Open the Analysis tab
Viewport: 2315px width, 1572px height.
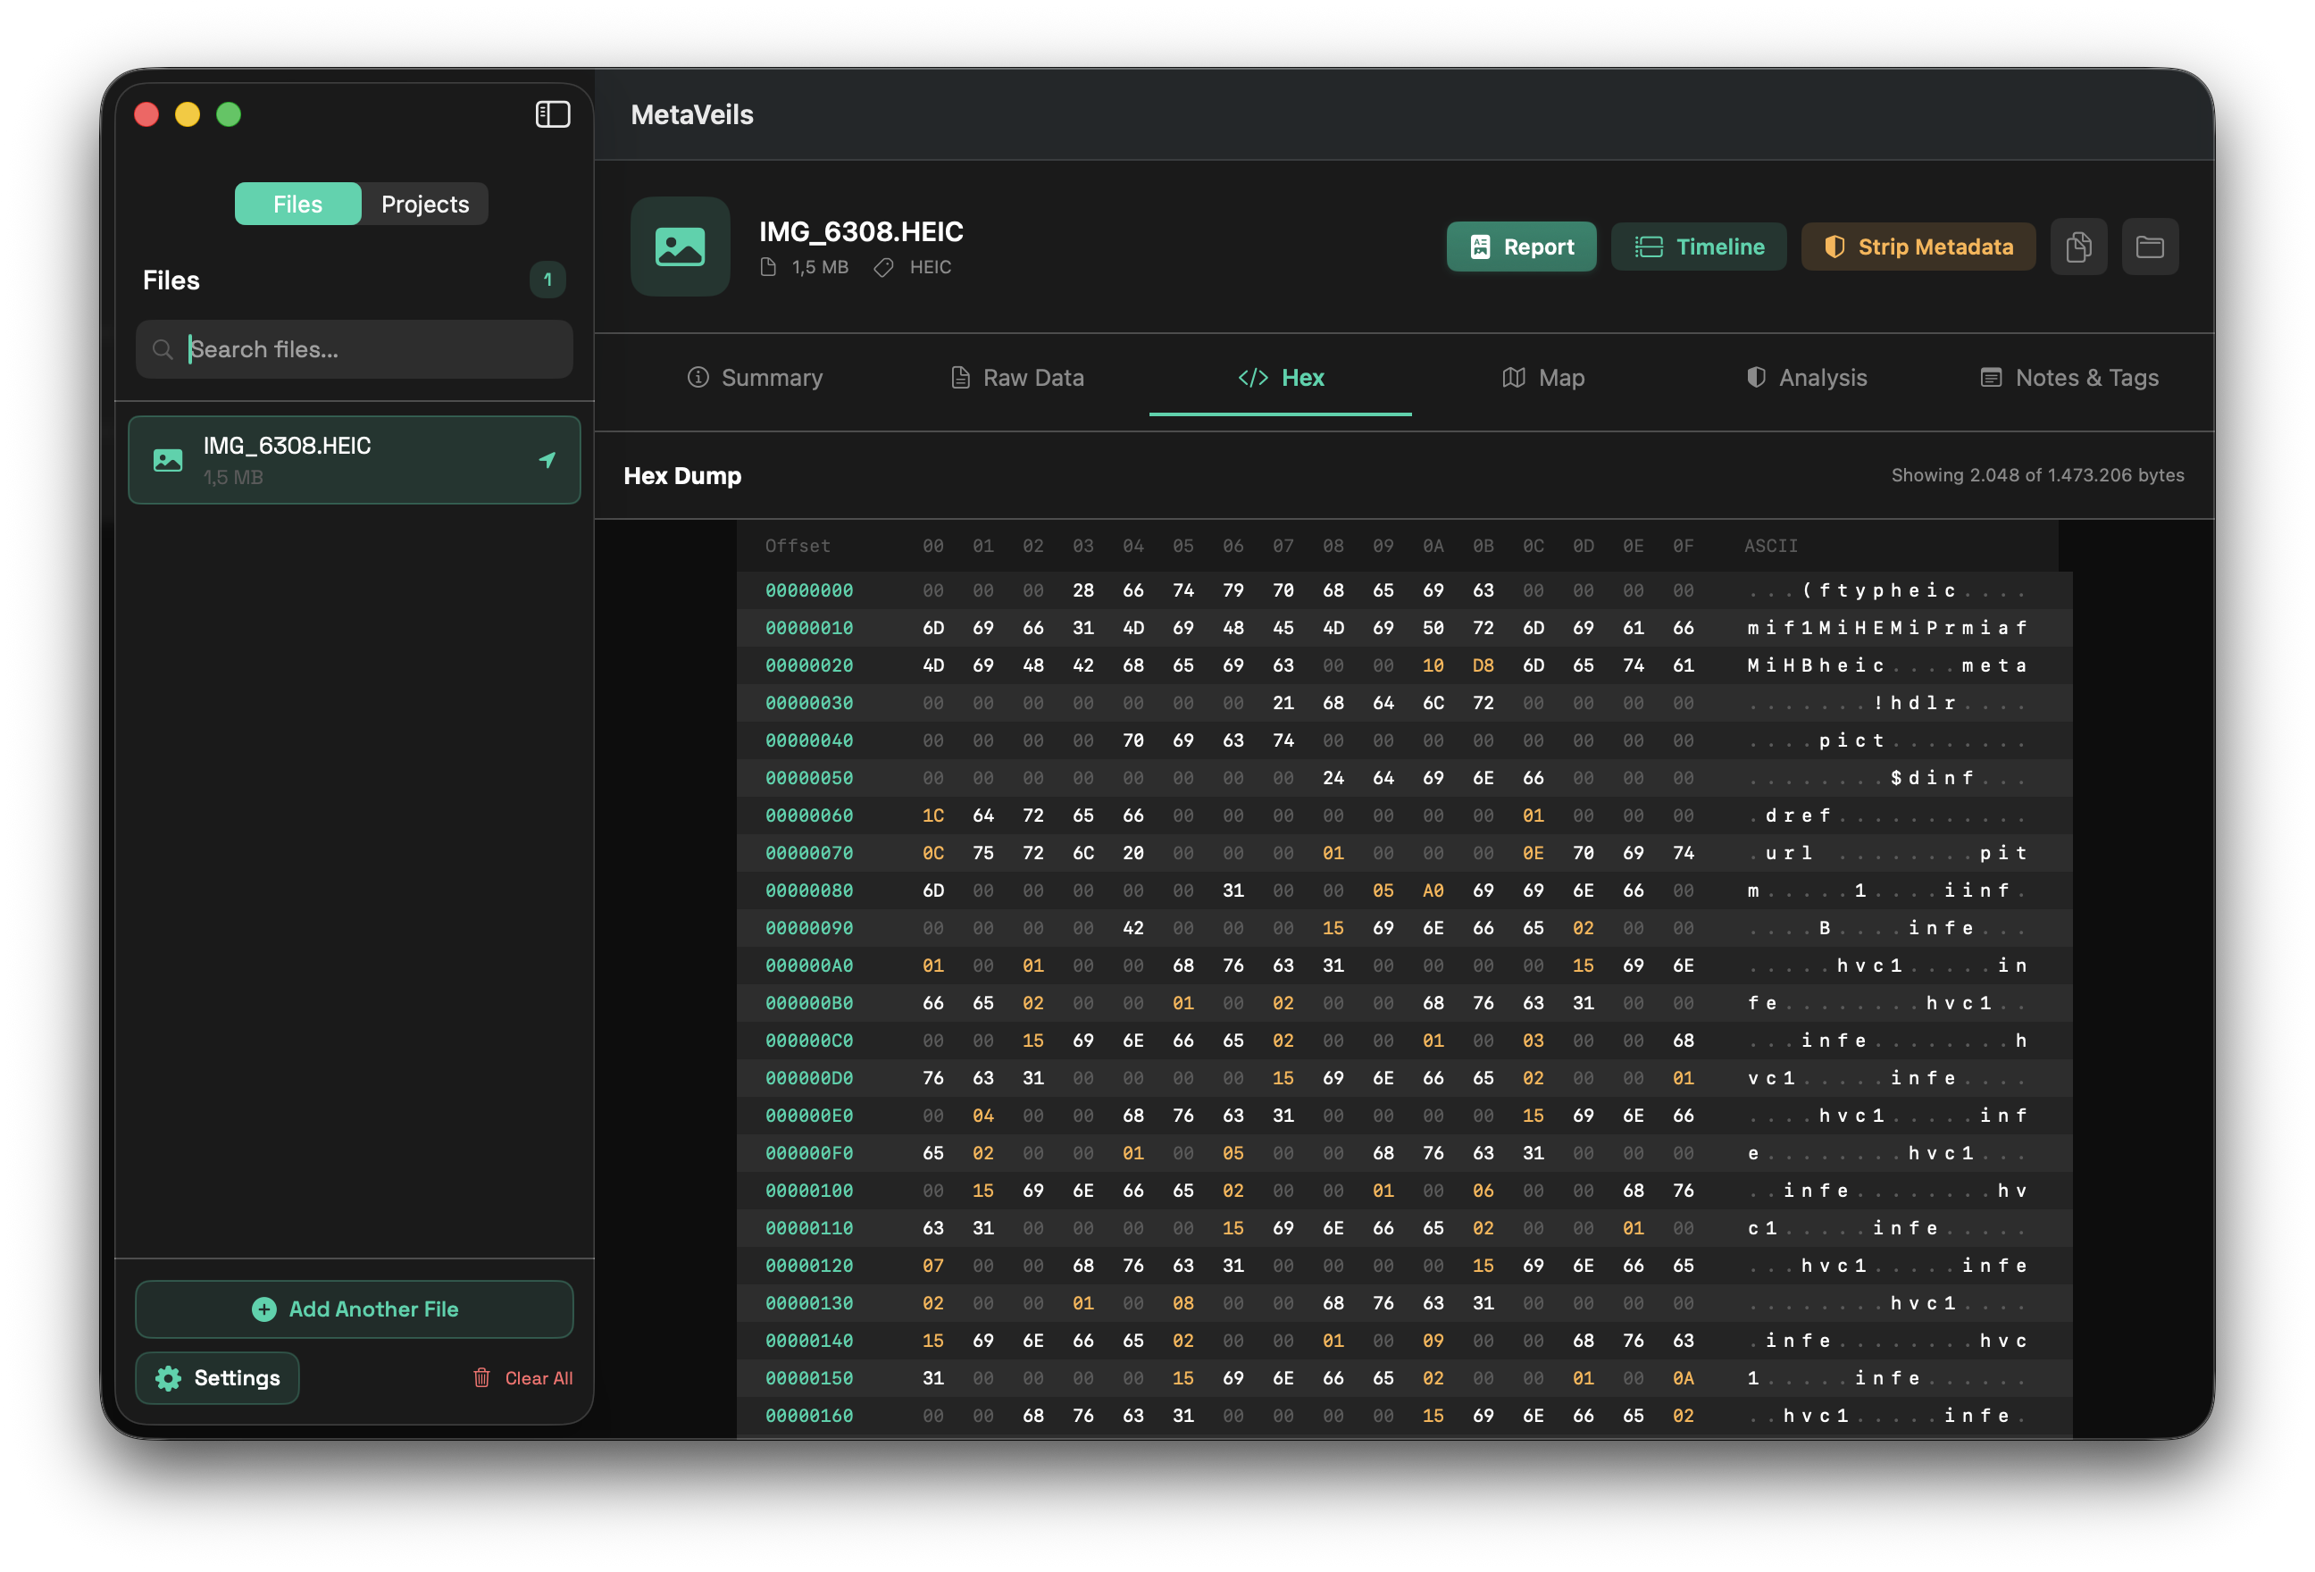pyautogui.click(x=1806, y=378)
